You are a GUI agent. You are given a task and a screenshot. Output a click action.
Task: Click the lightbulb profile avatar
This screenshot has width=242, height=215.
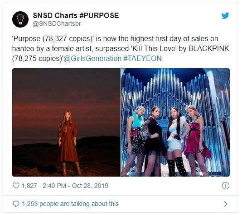click(x=20, y=19)
